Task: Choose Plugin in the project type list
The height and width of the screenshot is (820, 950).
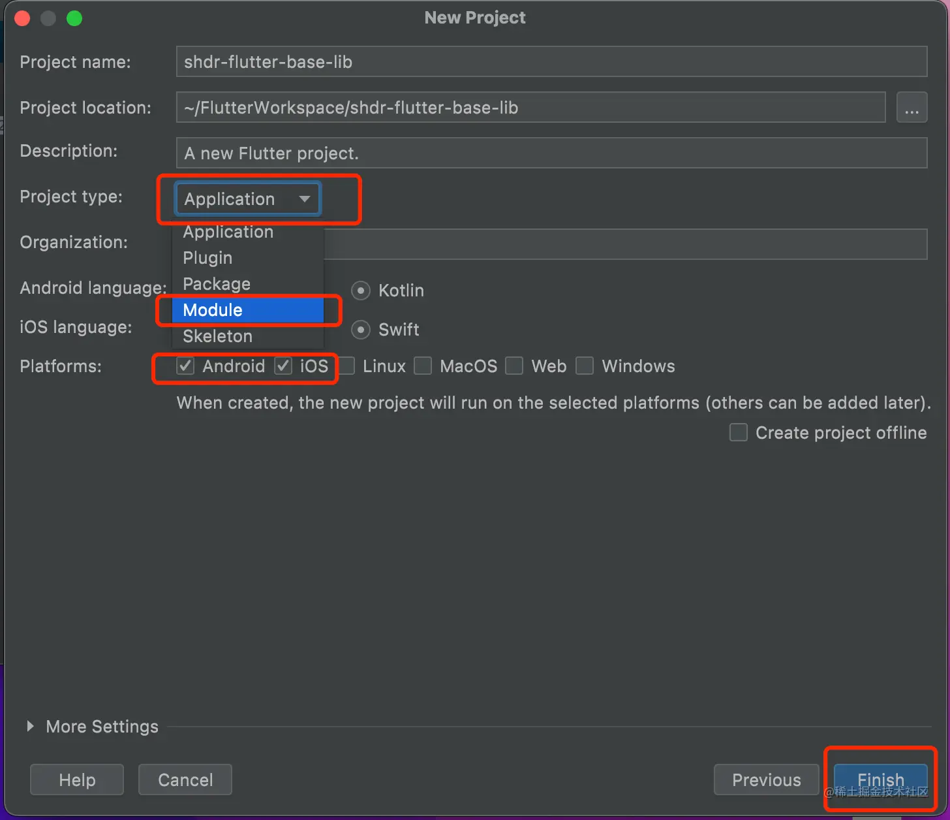Action: 248,258
